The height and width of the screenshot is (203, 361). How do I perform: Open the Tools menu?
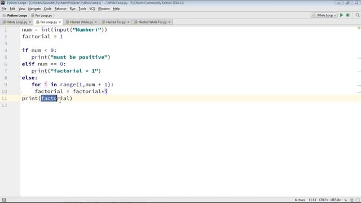[82, 9]
